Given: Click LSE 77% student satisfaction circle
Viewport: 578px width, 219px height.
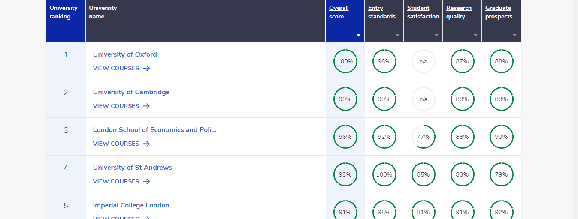Looking at the screenshot, I should coord(423,137).
